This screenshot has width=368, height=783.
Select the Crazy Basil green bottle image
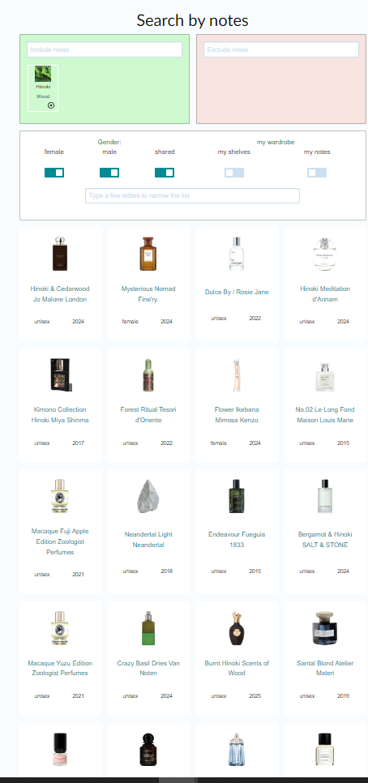148,628
